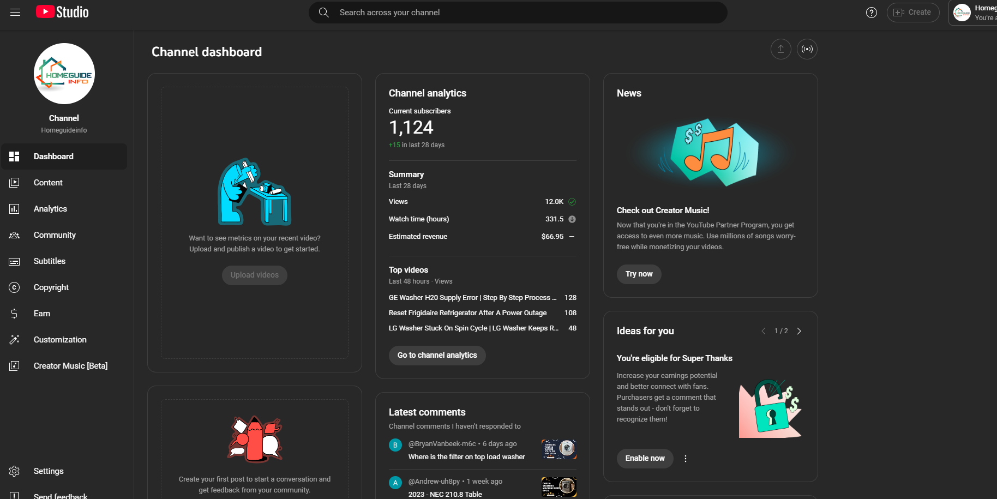This screenshot has width=997, height=499.
Task: Click the Analytics bar chart icon
Action: point(14,209)
